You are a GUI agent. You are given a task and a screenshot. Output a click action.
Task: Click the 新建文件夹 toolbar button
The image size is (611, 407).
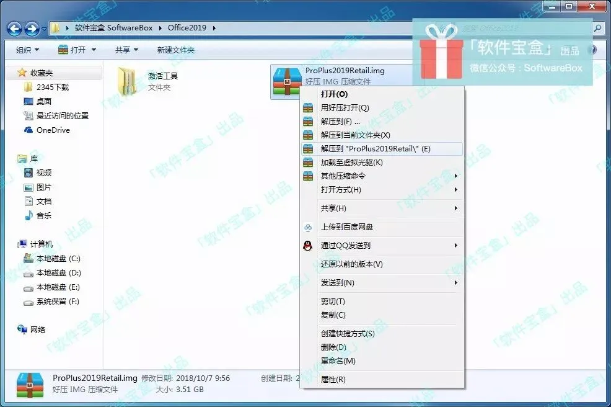pos(176,50)
